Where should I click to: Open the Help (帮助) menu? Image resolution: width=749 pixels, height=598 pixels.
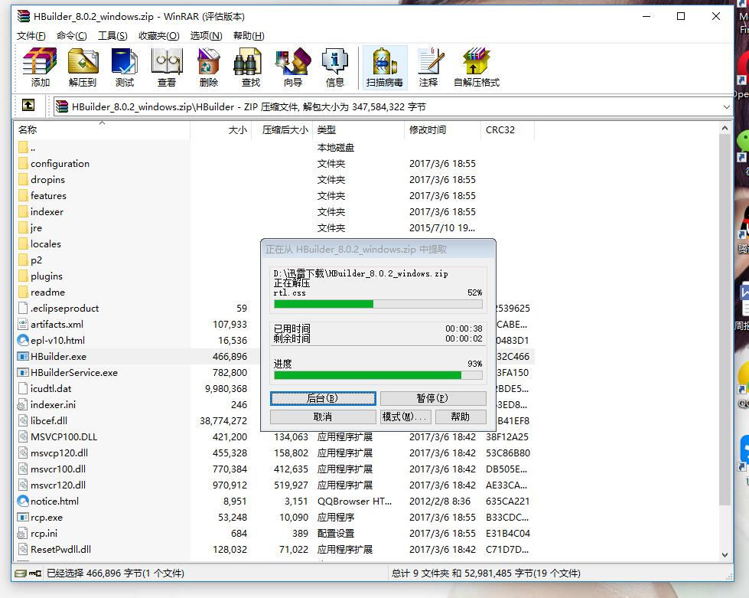pyautogui.click(x=249, y=36)
